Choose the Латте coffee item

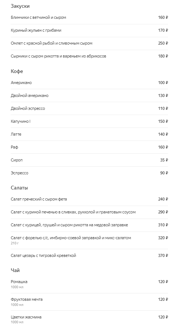coord(89,134)
